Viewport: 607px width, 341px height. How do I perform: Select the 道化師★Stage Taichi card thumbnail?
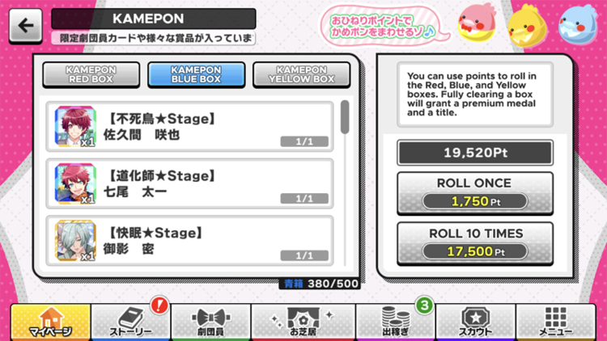[75, 183]
